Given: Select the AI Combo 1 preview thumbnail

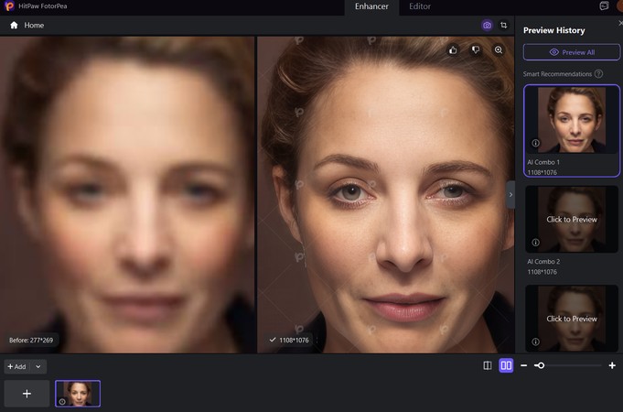Looking at the screenshot, I should coord(572,121).
